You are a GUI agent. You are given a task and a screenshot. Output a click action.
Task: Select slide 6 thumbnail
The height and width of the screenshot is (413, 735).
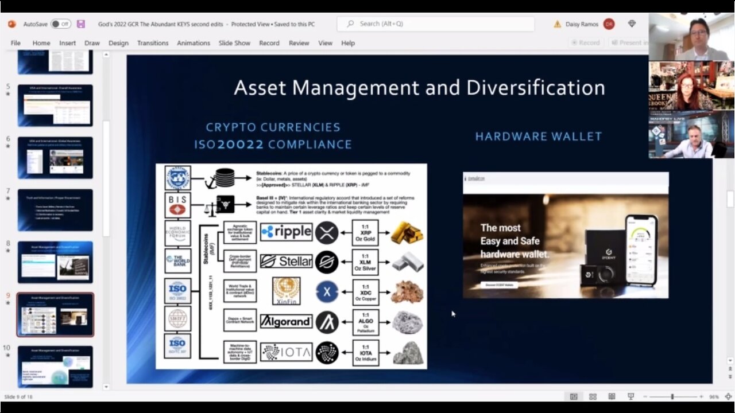click(x=55, y=158)
